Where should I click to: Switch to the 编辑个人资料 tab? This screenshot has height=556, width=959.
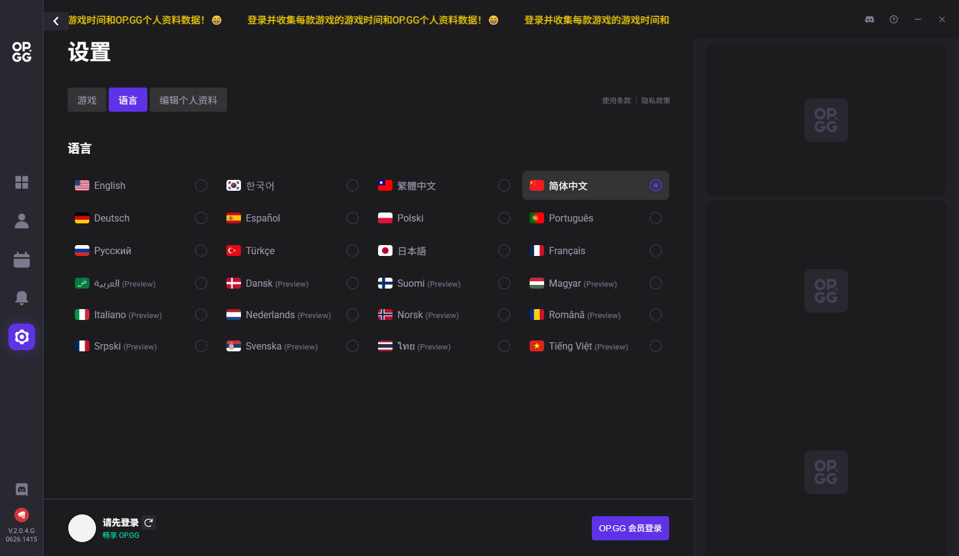pos(188,100)
